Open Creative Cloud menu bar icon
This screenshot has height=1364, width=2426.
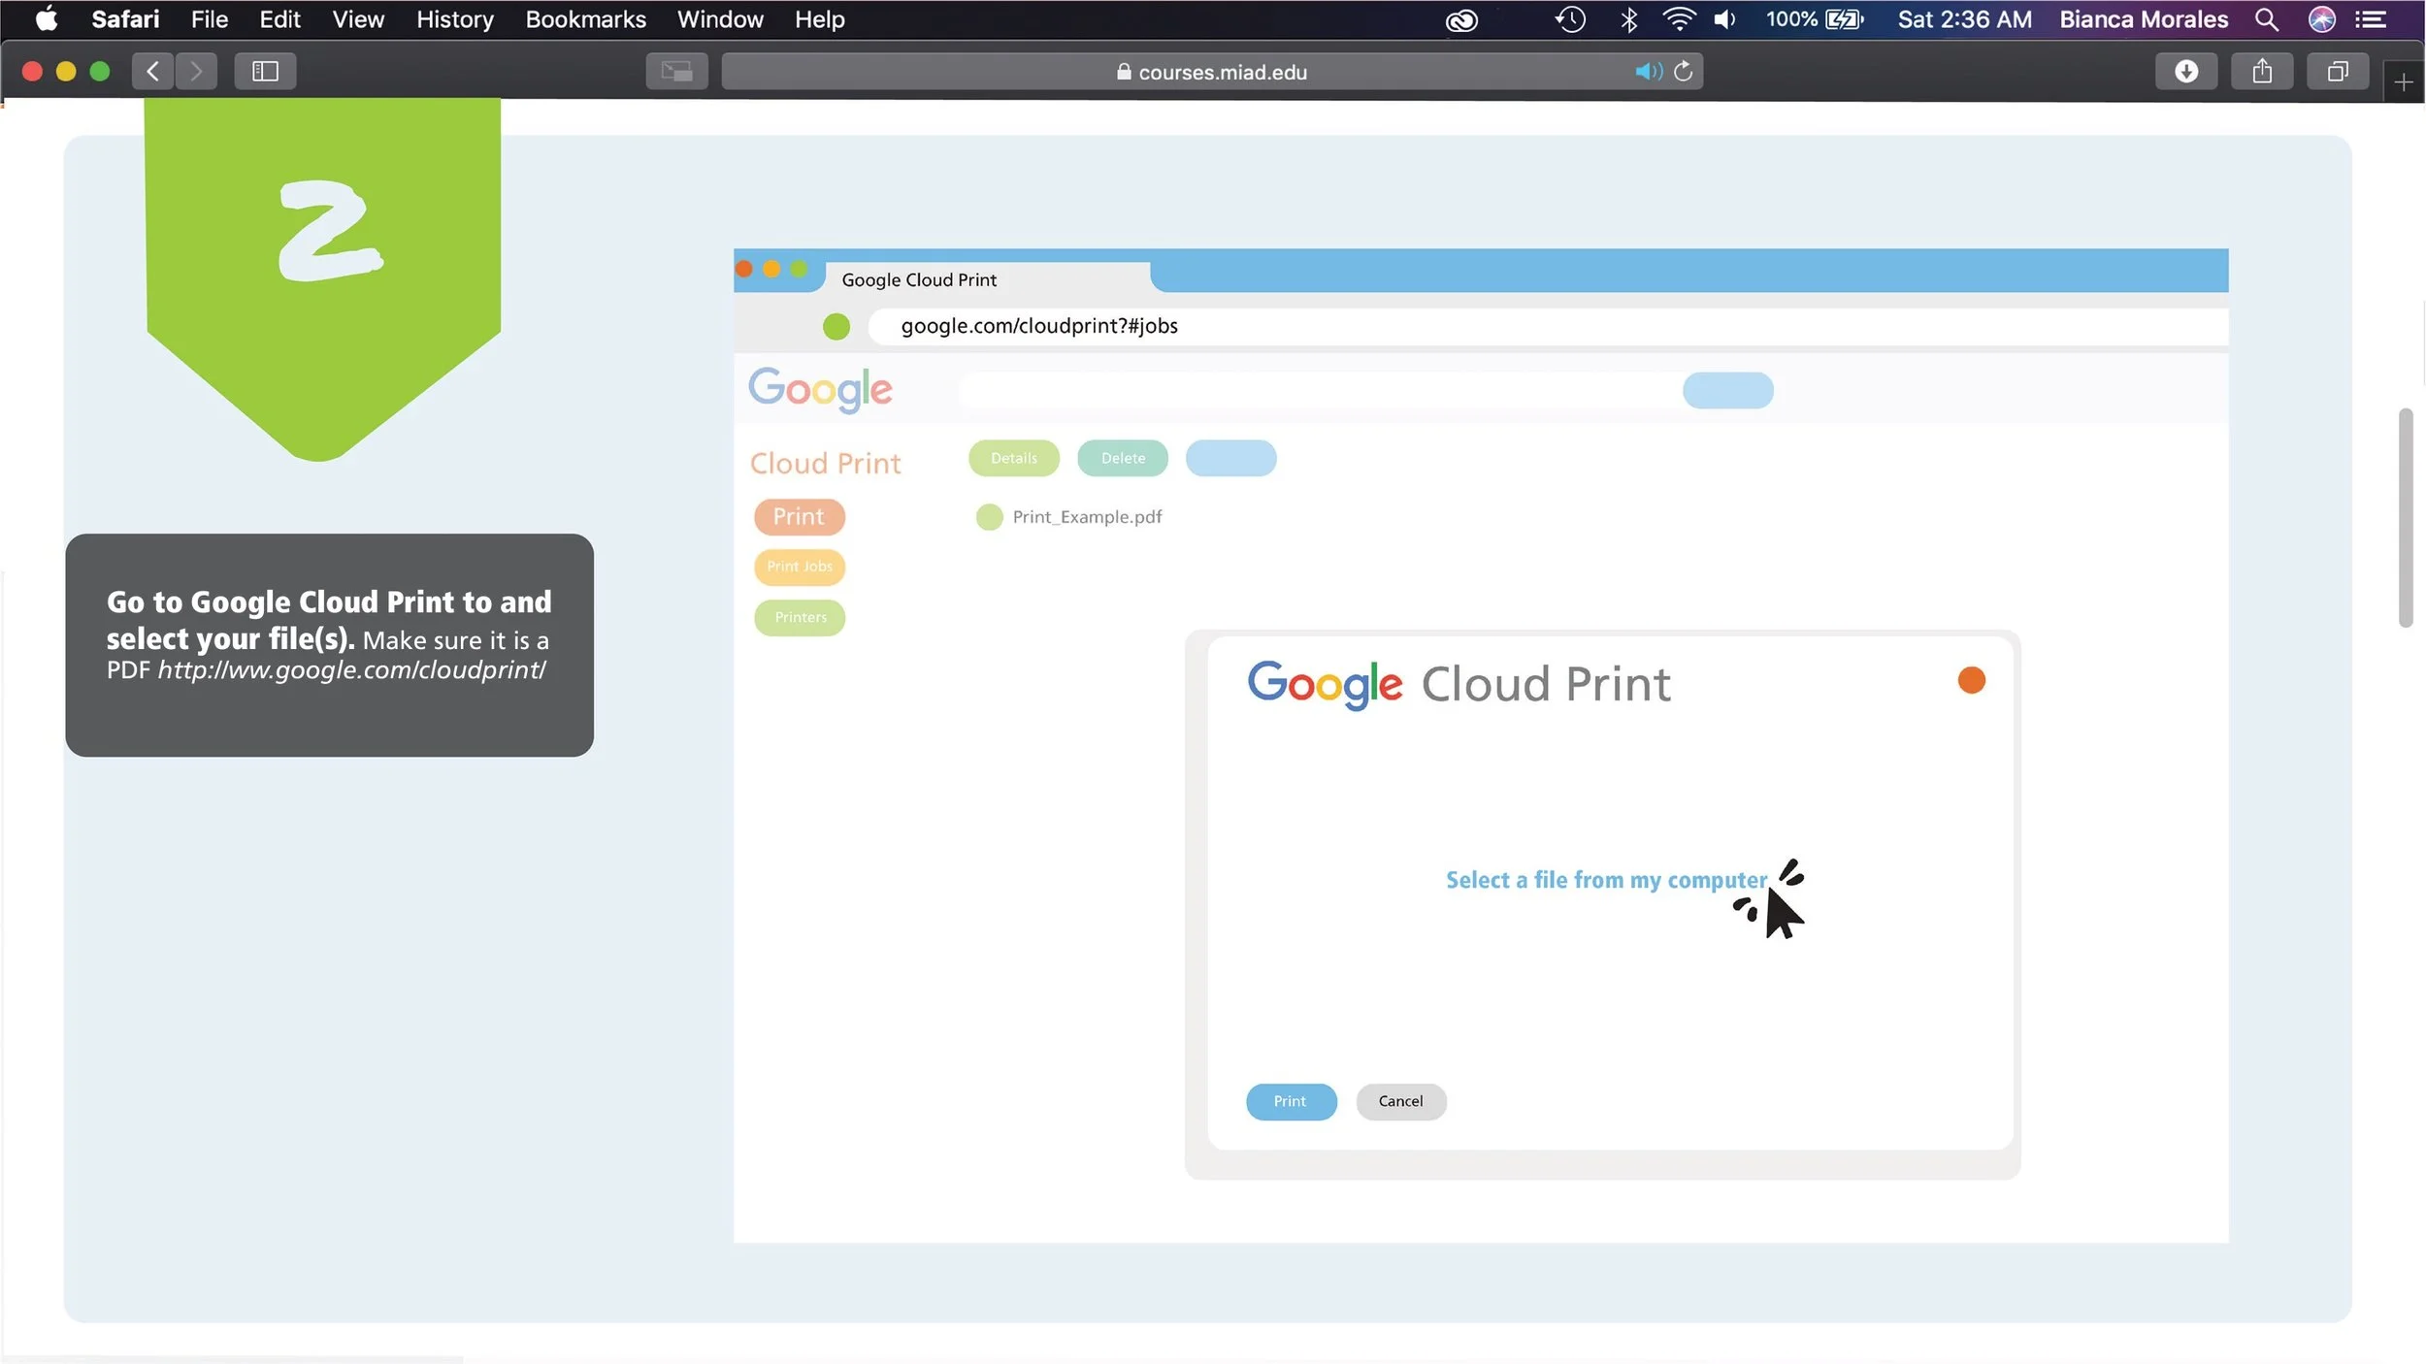[1461, 19]
